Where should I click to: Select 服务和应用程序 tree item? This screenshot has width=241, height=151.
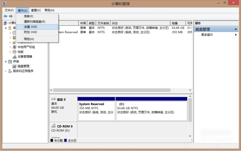[x=23, y=71]
